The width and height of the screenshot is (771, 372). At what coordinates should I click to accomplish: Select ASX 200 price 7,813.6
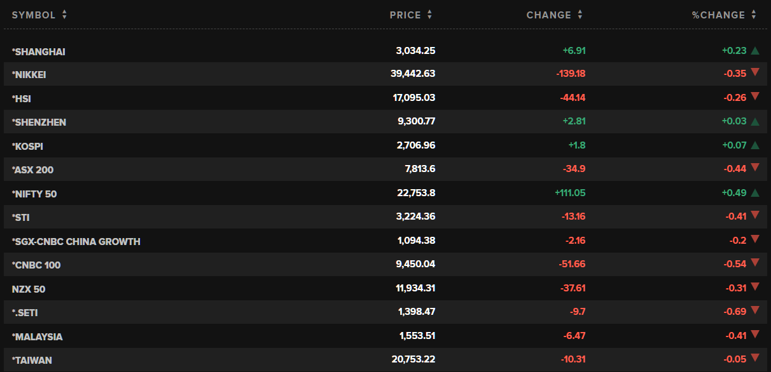420,169
